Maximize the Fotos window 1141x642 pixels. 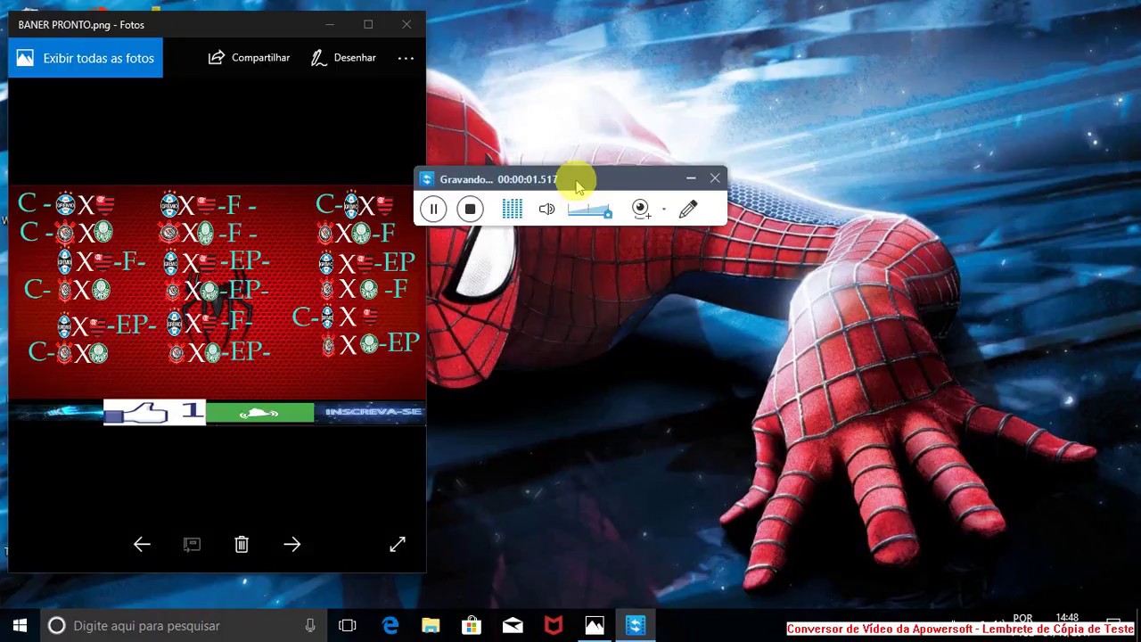pyautogui.click(x=368, y=24)
